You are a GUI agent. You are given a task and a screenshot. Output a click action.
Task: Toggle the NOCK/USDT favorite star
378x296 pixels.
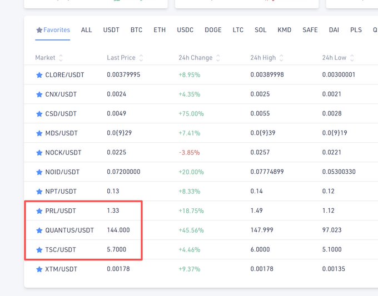[39, 153]
